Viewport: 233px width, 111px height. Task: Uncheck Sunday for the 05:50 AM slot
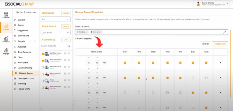(206, 108)
